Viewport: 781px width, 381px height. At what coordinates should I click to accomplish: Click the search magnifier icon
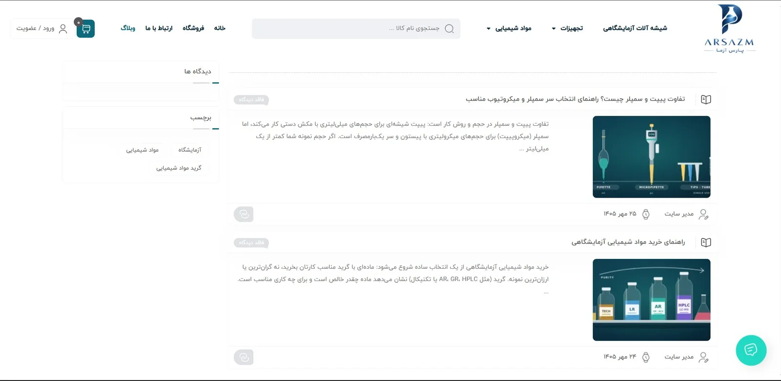[450, 29]
